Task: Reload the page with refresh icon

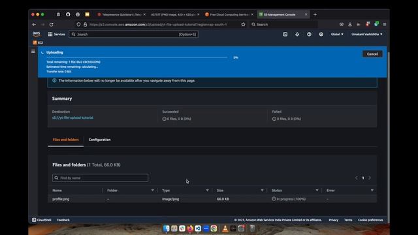Action: coord(52,25)
